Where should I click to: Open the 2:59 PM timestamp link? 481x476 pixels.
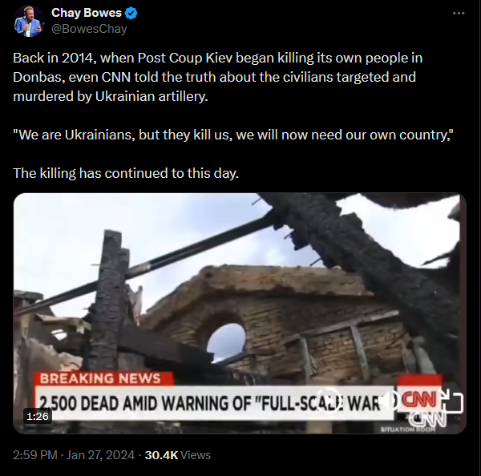point(35,455)
